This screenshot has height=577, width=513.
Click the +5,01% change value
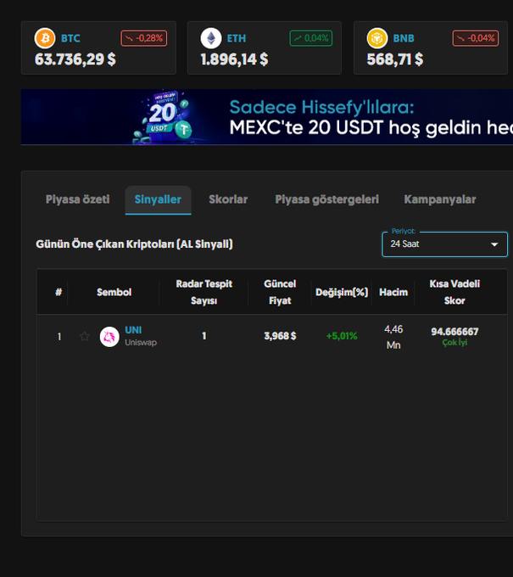(x=342, y=336)
